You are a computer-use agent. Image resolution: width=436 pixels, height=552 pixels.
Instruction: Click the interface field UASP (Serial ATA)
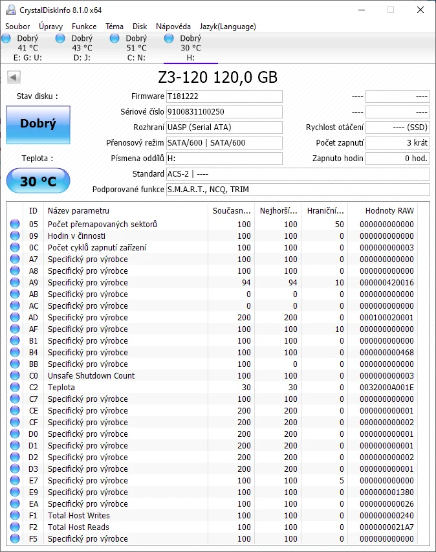(224, 127)
